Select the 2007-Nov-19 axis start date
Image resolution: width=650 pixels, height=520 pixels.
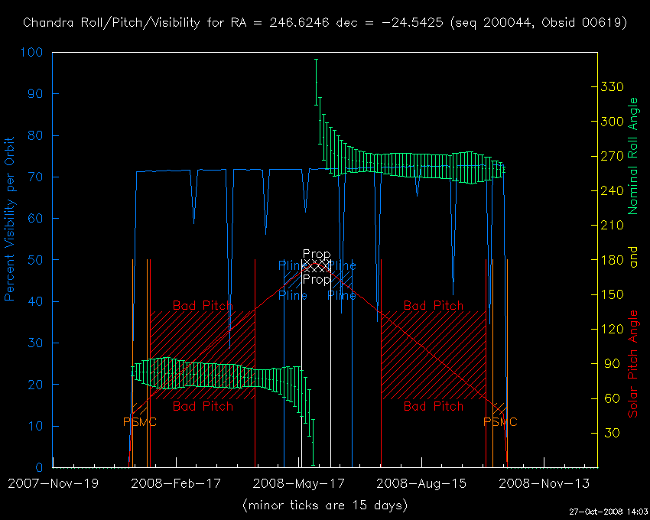tap(53, 483)
